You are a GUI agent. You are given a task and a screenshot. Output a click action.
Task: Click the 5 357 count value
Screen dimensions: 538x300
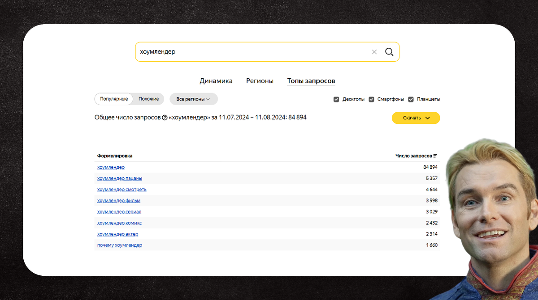click(x=431, y=178)
